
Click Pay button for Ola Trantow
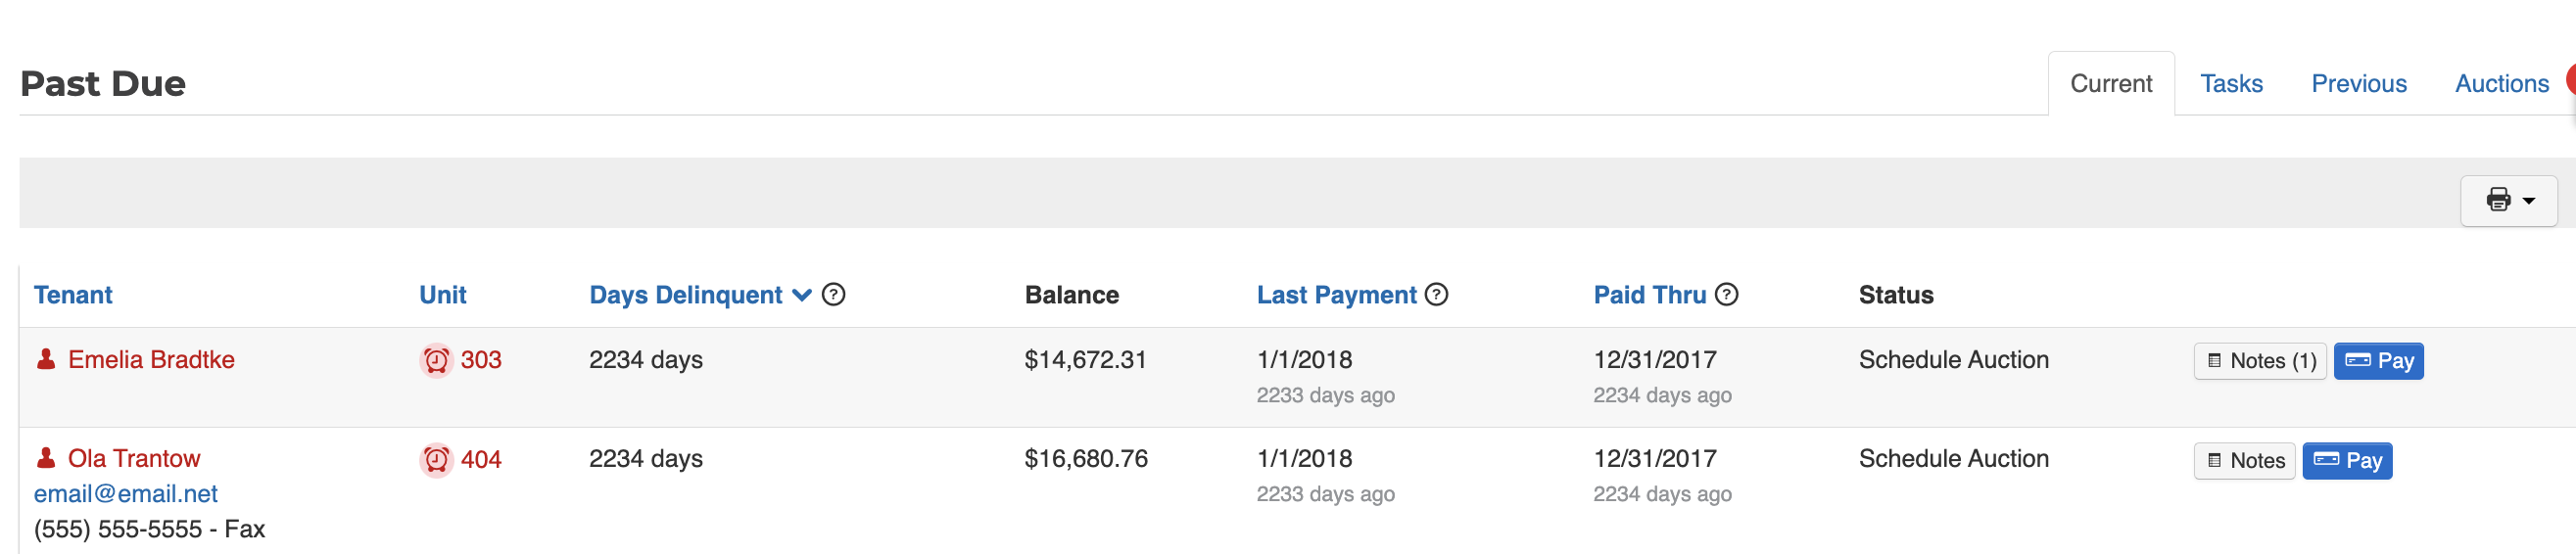click(x=2347, y=461)
